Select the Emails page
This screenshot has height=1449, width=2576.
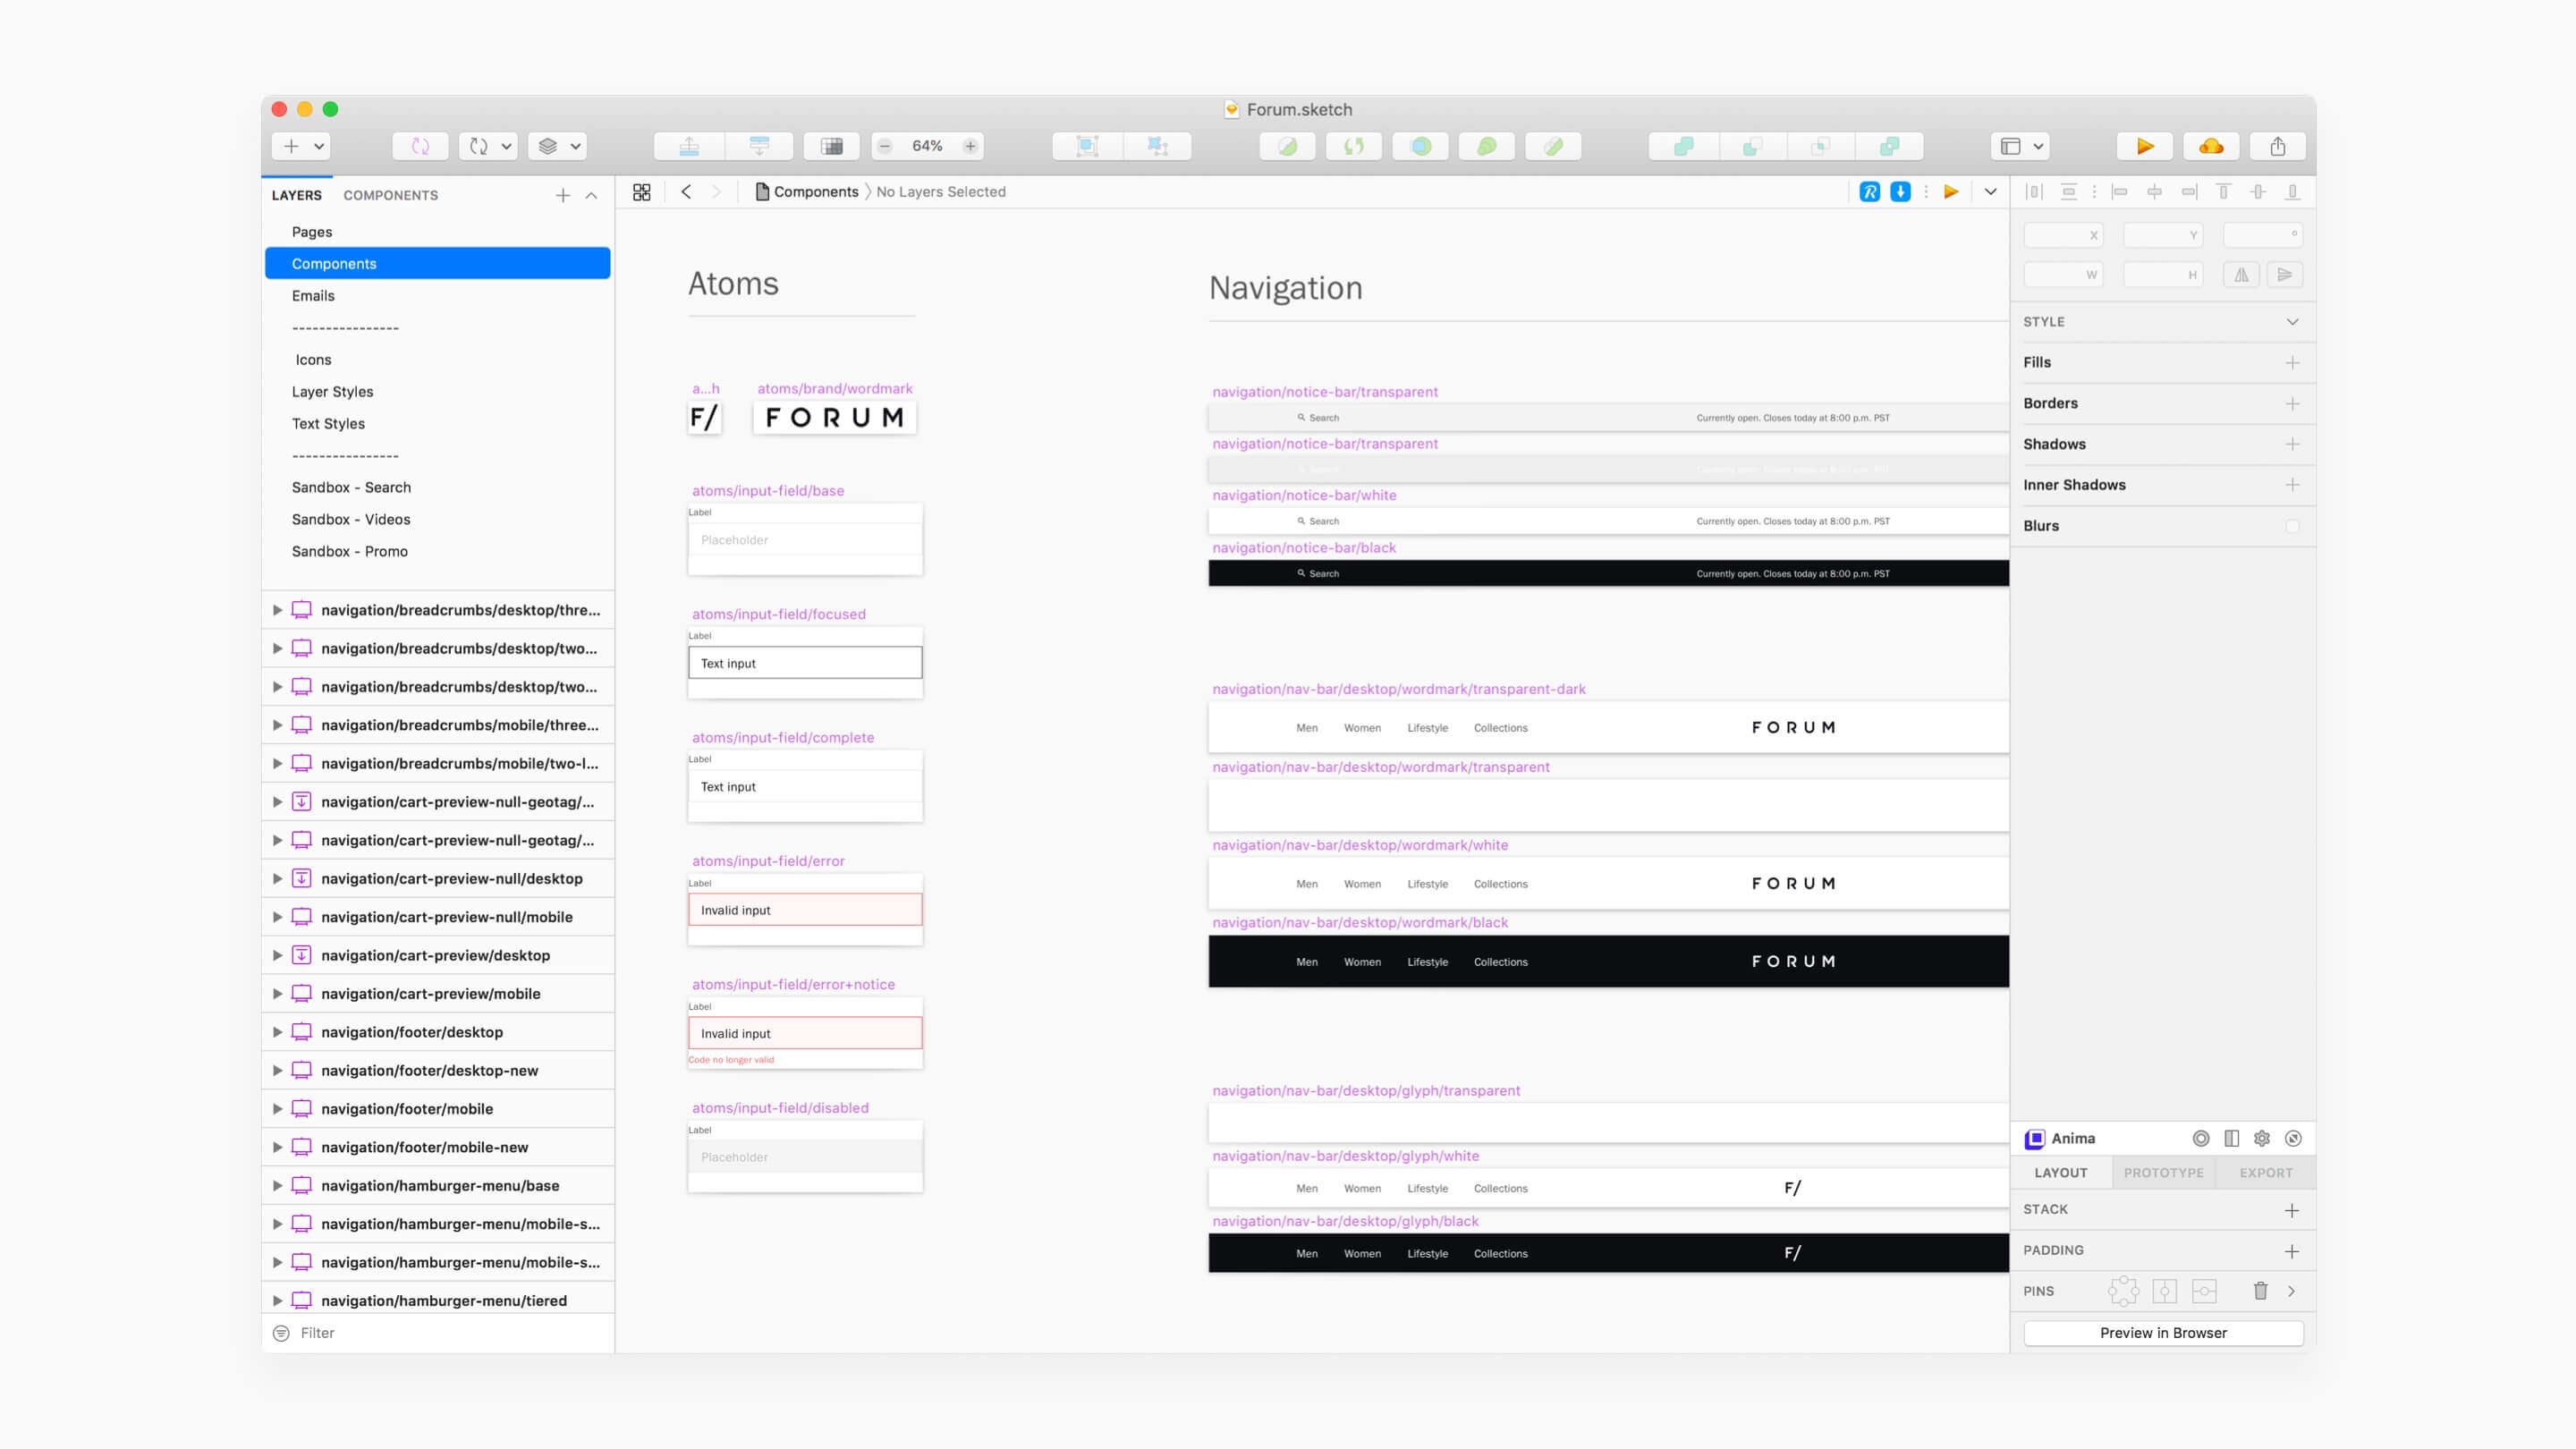[x=437, y=296]
